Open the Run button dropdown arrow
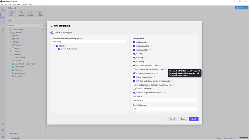The height and width of the screenshot is (140, 249). click(246, 8)
